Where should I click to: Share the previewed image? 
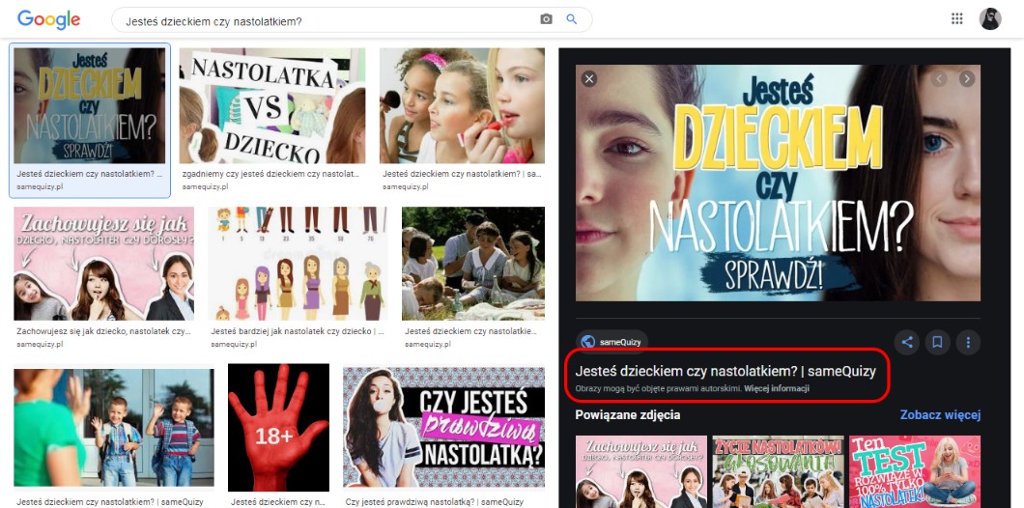click(x=906, y=341)
